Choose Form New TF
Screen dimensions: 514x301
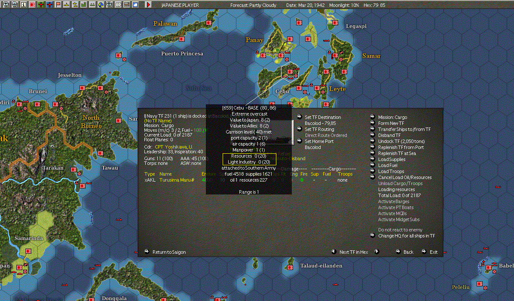tap(391, 124)
